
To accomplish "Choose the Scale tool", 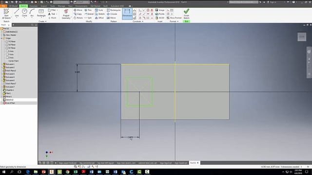I will coord(99,10).
